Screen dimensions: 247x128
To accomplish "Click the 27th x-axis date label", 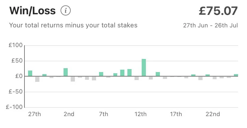I will click(35, 114).
